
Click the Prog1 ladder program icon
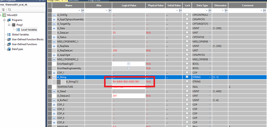tap(14, 25)
